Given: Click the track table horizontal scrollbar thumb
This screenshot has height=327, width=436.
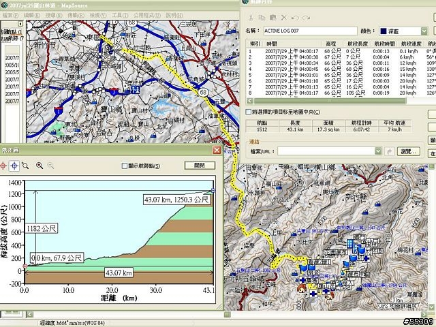Looking at the screenshot, I should pos(330,101).
